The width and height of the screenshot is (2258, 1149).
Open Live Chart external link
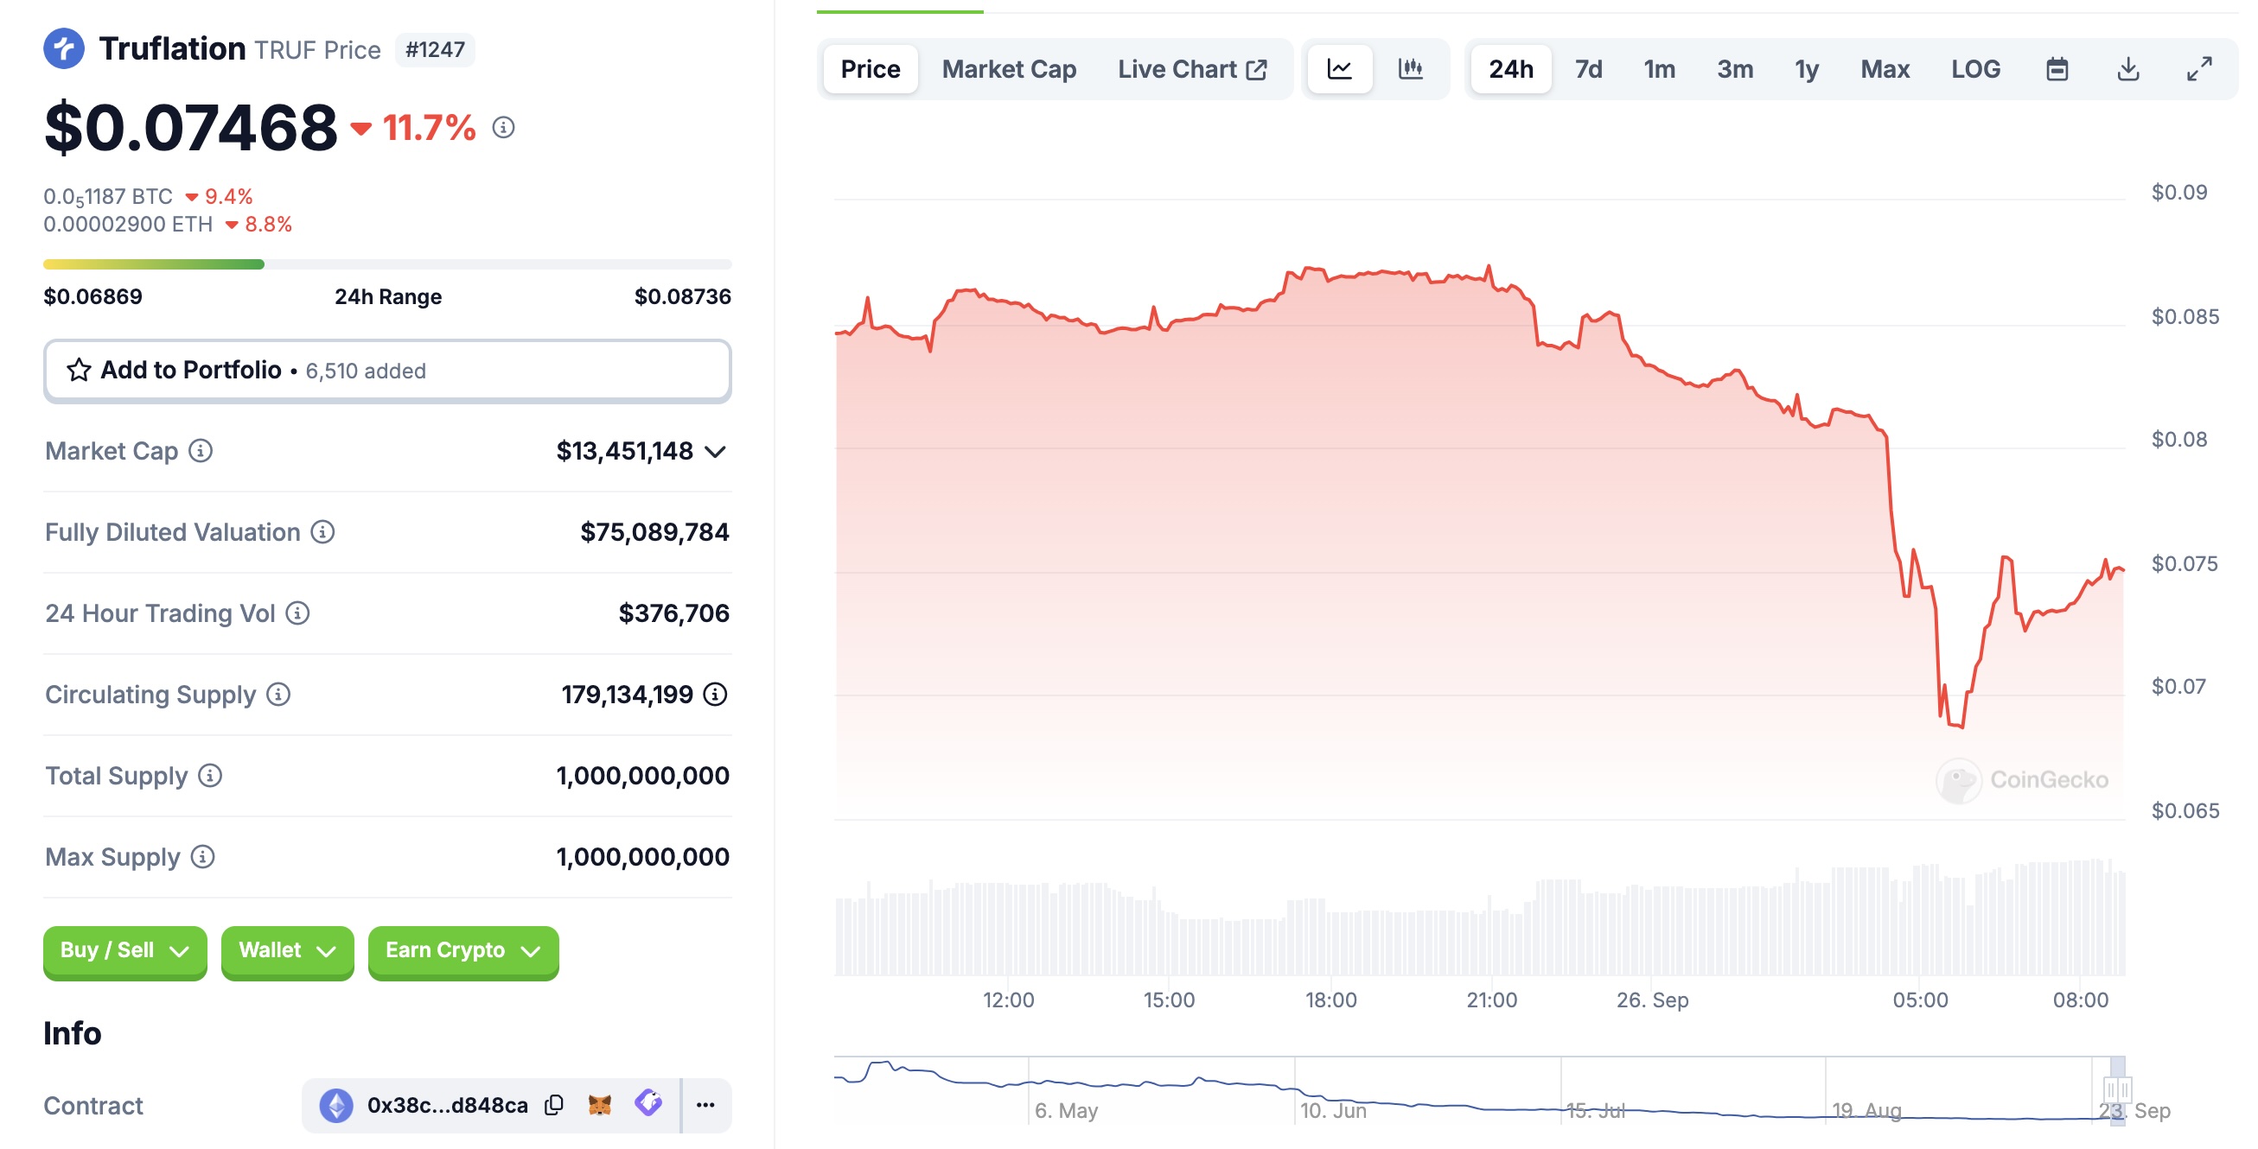coord(1192,69)
